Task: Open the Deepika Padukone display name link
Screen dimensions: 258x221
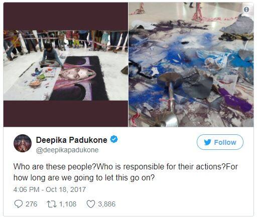Action: pos(72,140)
